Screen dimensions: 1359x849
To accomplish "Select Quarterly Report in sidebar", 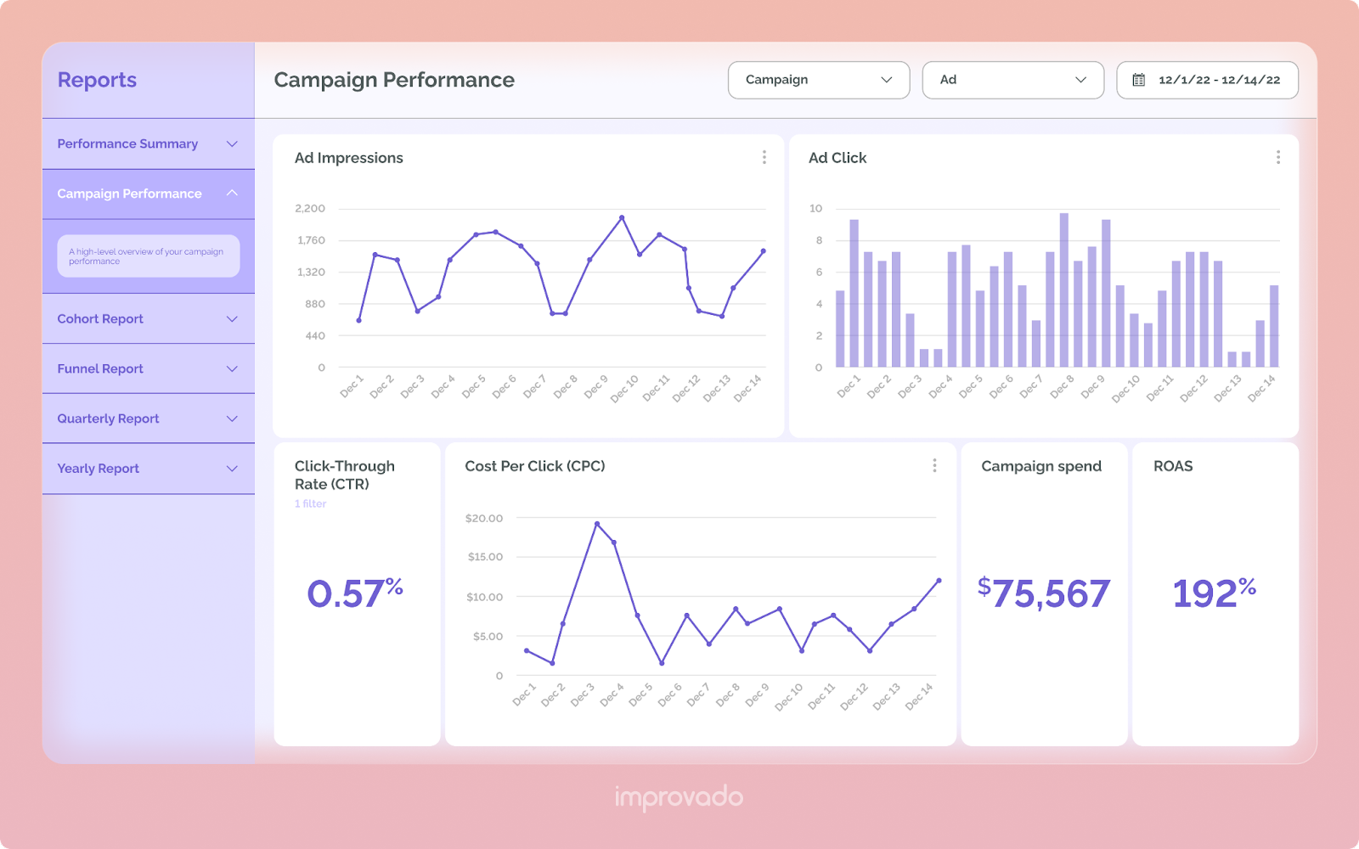I will coord(108,419).
